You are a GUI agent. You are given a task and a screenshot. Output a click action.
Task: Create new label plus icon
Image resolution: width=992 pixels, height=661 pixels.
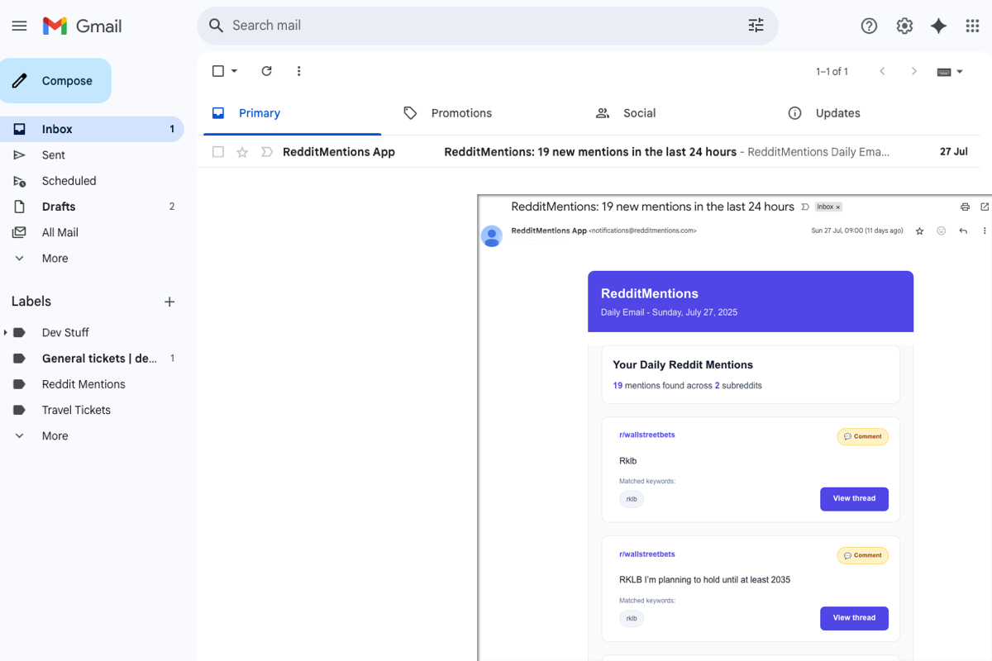(x=169, y=302)
